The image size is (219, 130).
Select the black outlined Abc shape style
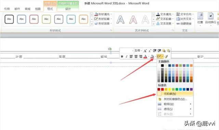(9, 19)
